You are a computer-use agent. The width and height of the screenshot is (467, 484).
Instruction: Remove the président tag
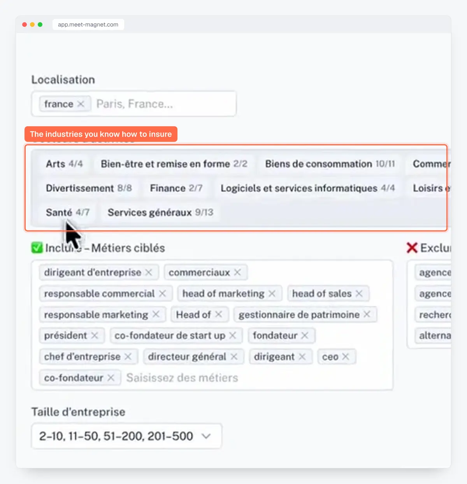pos(95,335)
